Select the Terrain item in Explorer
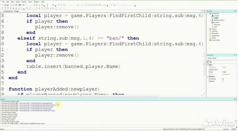The image size is (238, 131). click(217, 16)
